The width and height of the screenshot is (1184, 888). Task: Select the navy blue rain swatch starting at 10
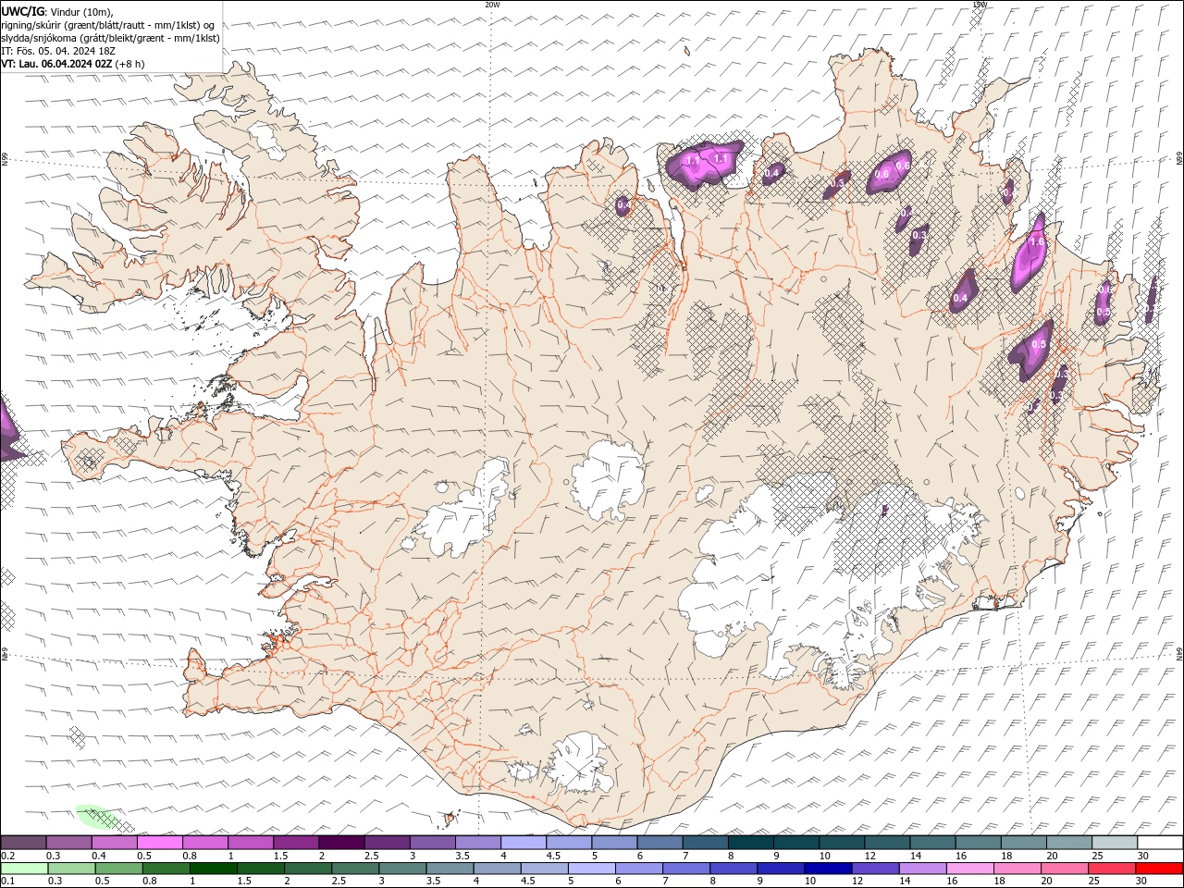[x=827, y=869]
